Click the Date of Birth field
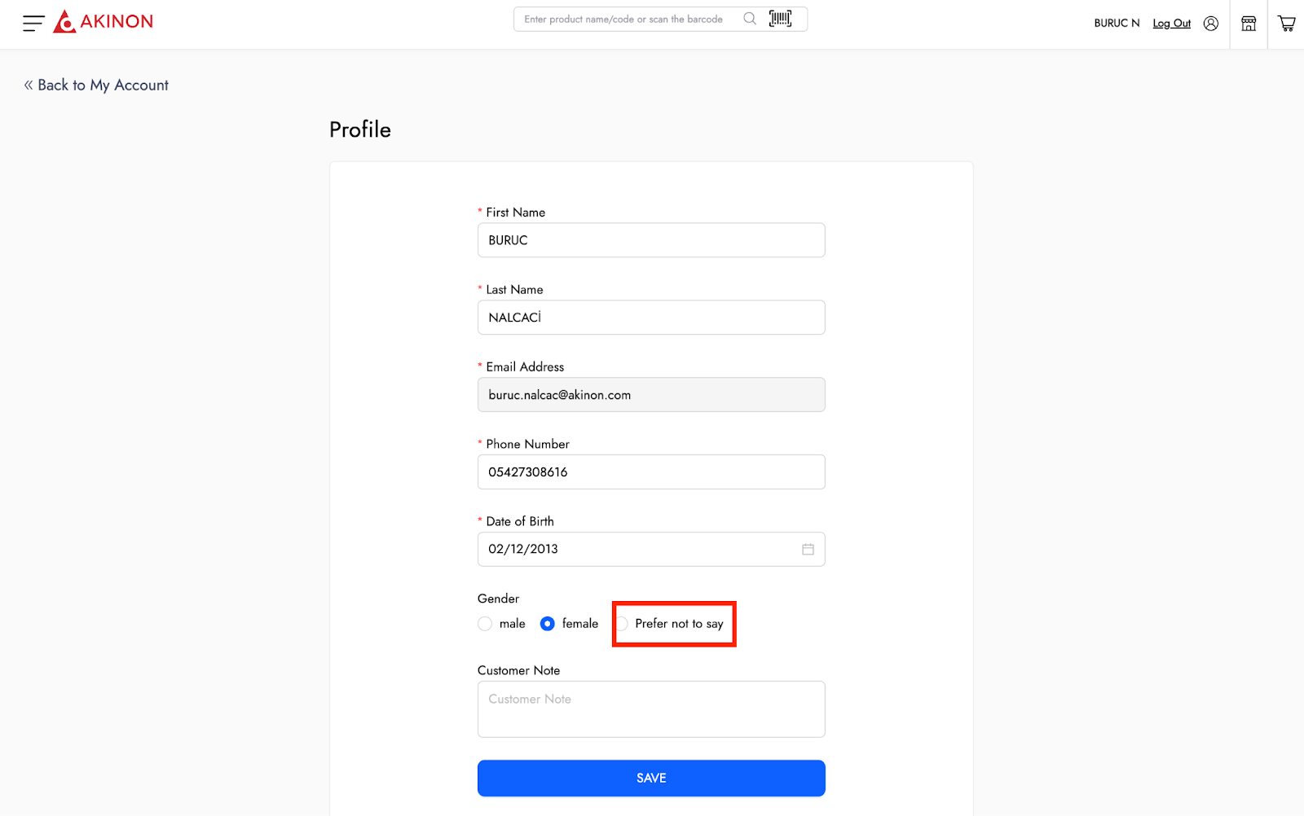This screenshot has width=1304, height=816. tap(636, 550)
